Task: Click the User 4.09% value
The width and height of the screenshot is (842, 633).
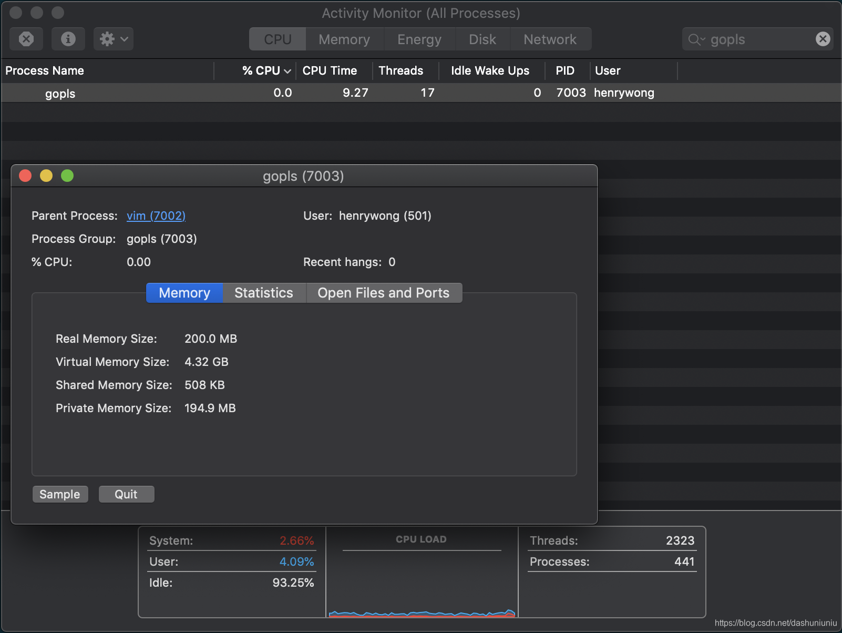Action: [296, 561]
